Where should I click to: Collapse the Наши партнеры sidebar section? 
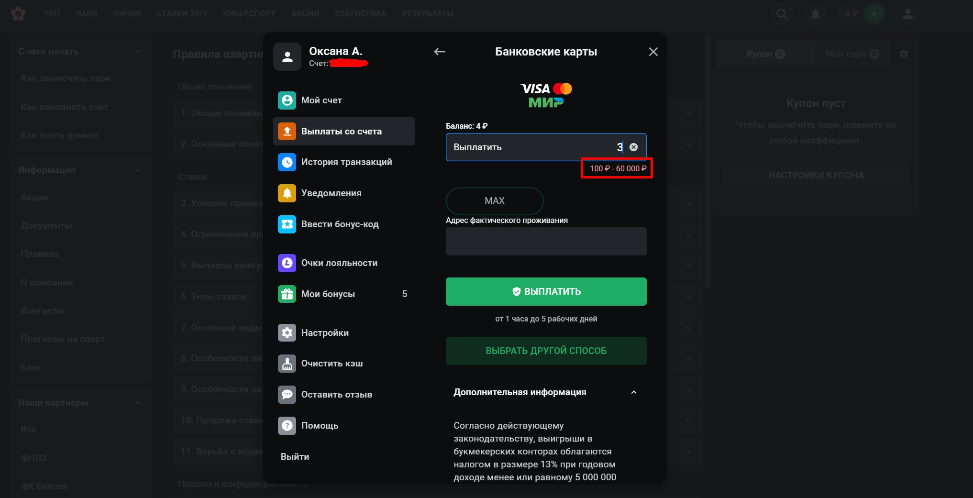(x=138, y=403)
